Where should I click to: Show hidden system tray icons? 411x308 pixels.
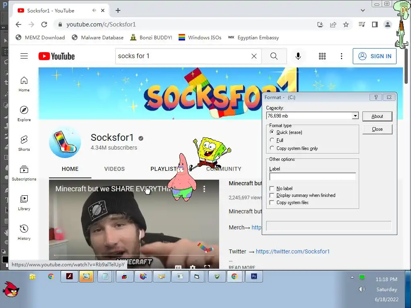click(x=352, y=277)
